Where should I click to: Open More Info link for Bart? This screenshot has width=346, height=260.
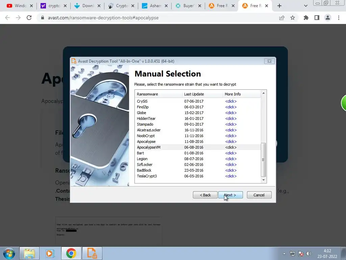pos(231,153)
